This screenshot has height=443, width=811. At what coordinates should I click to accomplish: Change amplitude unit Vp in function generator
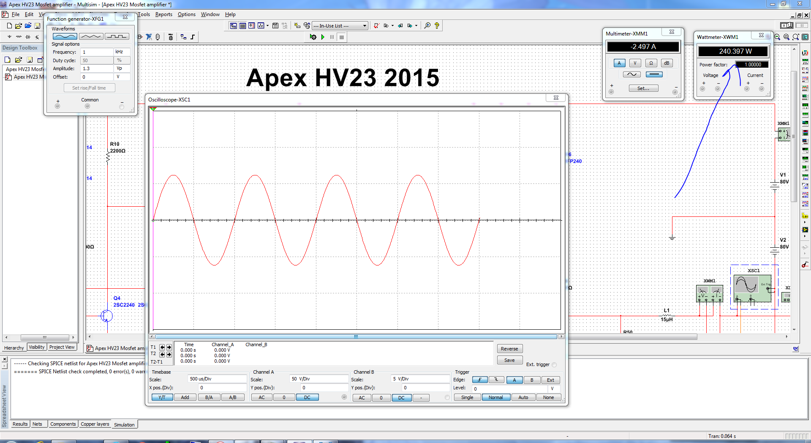(x=122, y=68)
